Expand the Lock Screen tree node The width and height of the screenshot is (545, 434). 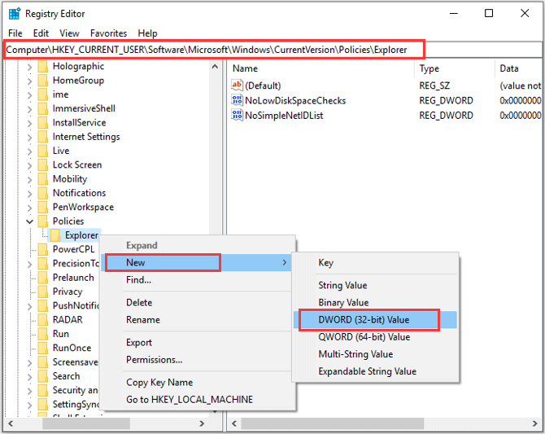[29, 165]
